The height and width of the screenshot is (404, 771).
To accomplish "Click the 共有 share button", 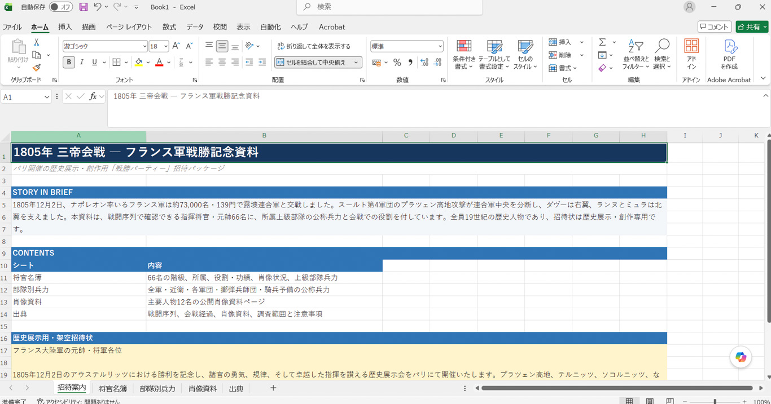I will pyautogui.click(x=752, y=26).
